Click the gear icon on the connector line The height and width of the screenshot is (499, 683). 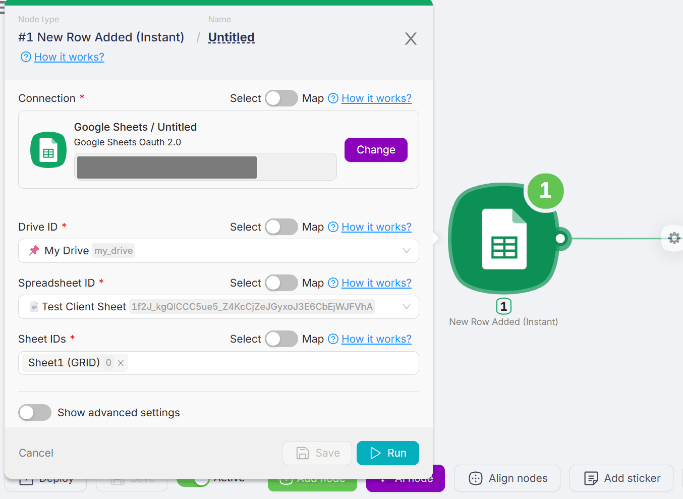[674, 238]
